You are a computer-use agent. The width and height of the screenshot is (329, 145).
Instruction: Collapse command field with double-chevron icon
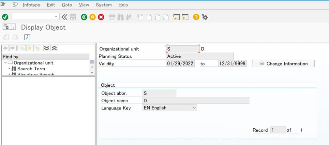pos(65,17)
